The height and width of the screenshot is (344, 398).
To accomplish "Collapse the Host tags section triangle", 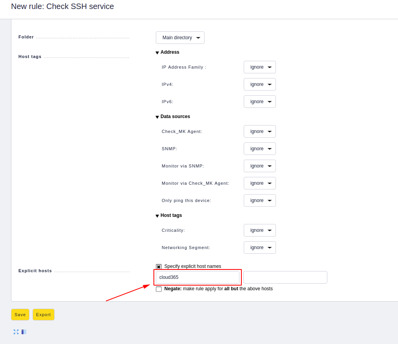I will click(157, 216).
